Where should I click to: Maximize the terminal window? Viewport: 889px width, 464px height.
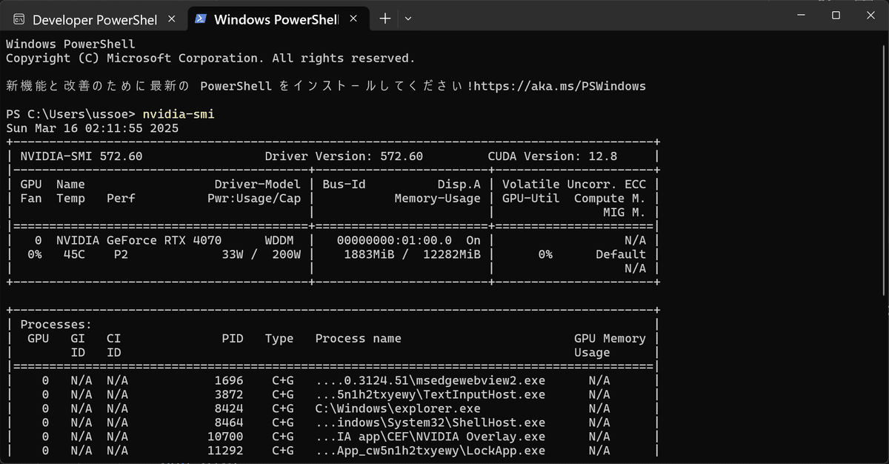coord(836,15)
